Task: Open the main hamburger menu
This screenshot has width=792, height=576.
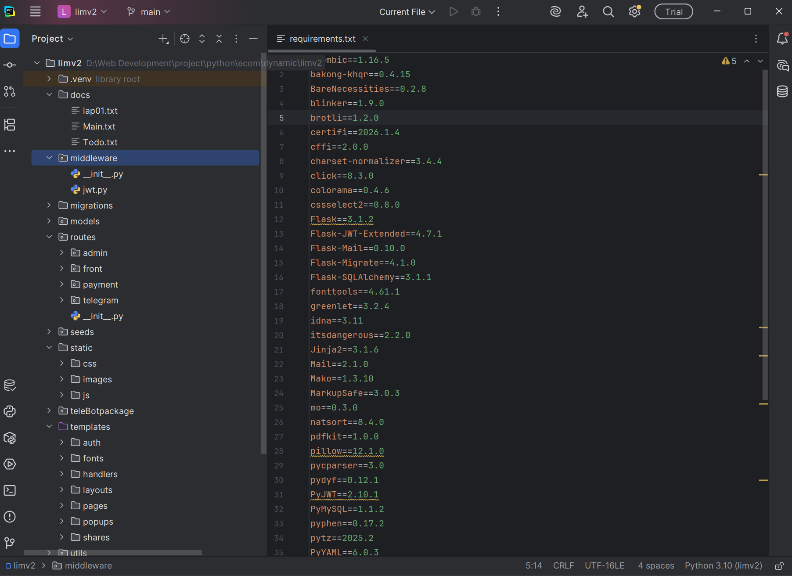Action: [35, 12]
